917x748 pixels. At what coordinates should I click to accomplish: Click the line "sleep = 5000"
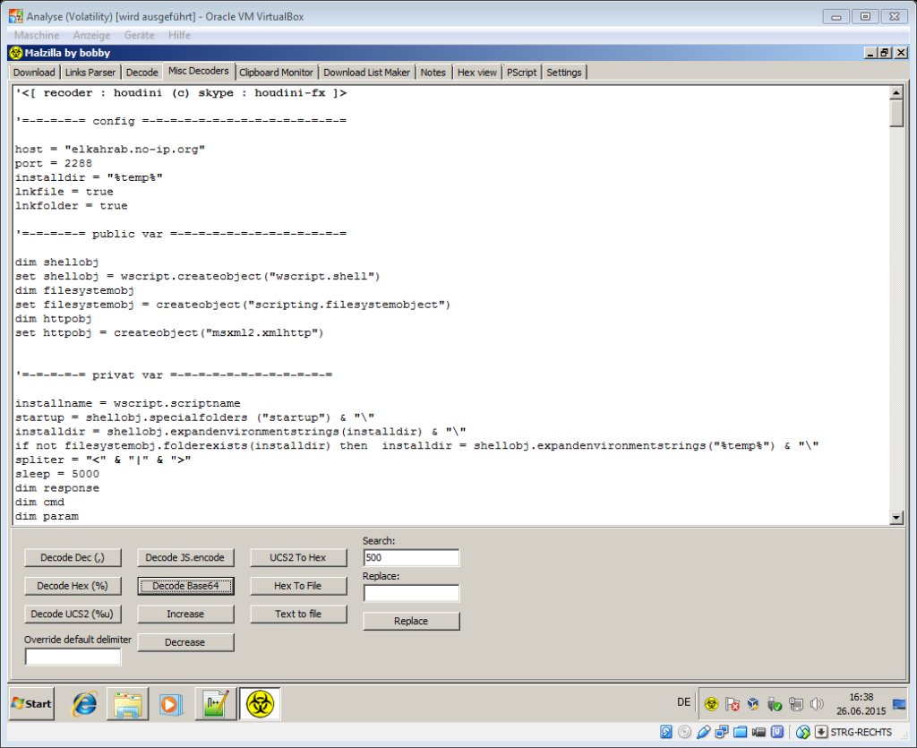pos(56,474)
